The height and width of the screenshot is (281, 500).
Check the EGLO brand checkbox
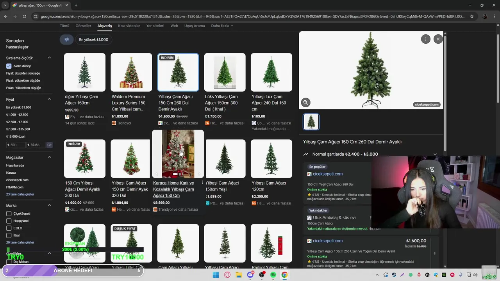point(9,228)
